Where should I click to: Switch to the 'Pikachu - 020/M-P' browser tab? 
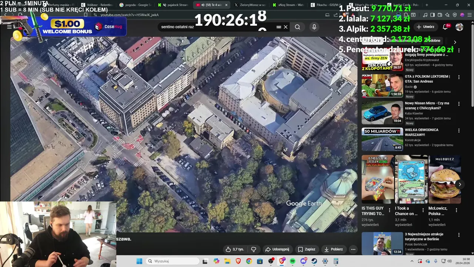pyautogui.click(x=326, y=5)
